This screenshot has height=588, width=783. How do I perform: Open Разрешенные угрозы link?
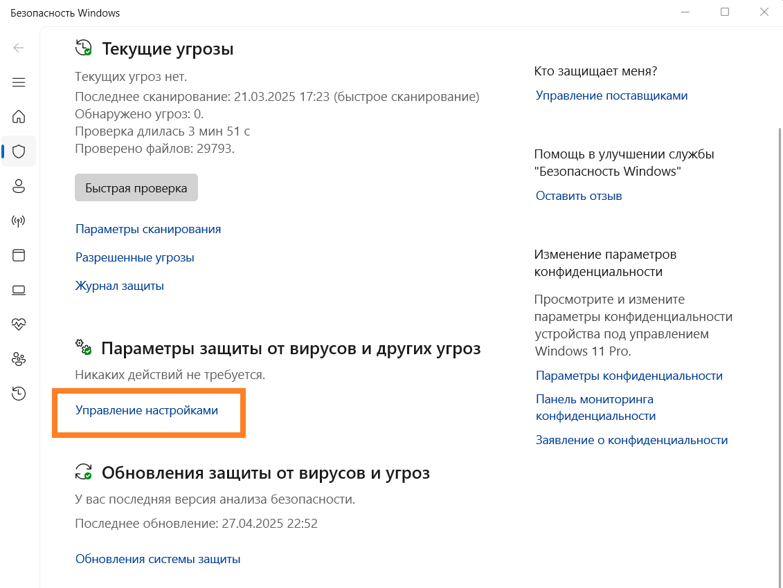(x=135, y=257)
